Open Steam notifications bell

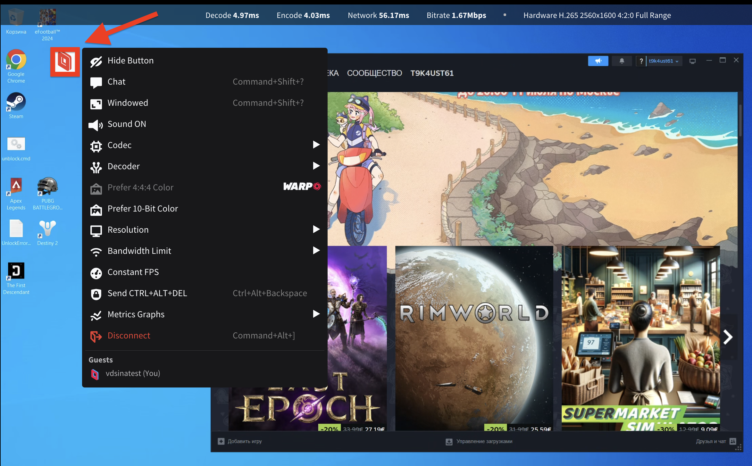pos(622,61)
